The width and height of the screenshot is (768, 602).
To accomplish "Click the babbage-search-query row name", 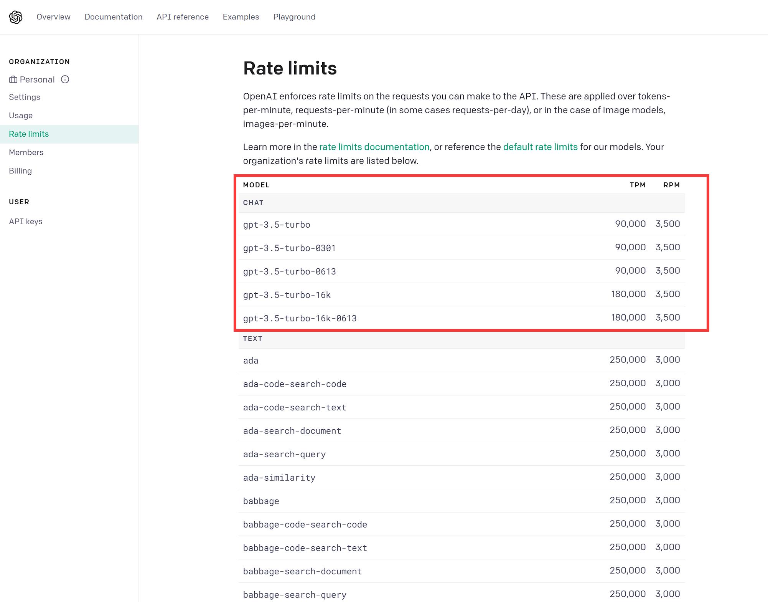I will [295, 595].
